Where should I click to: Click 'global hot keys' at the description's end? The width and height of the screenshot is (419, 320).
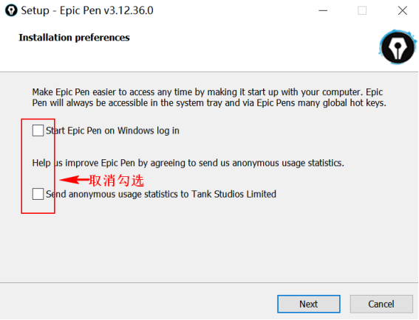click(x=354, y=103)
